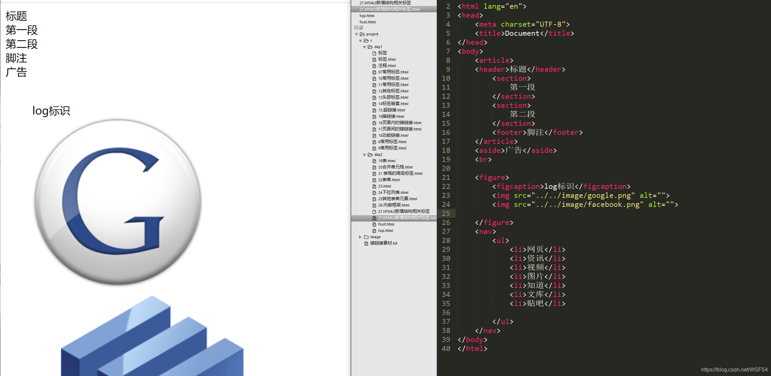This screenshot has height=376, width=771.
Task: Click the 脚注 footer text in preview
Action: 16,58
